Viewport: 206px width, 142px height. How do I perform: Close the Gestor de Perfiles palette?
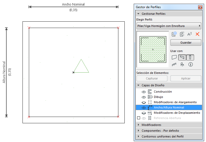[200, 7]
